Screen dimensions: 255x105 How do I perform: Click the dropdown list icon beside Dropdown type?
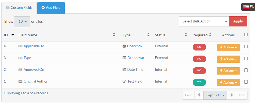tap(124, 58)
